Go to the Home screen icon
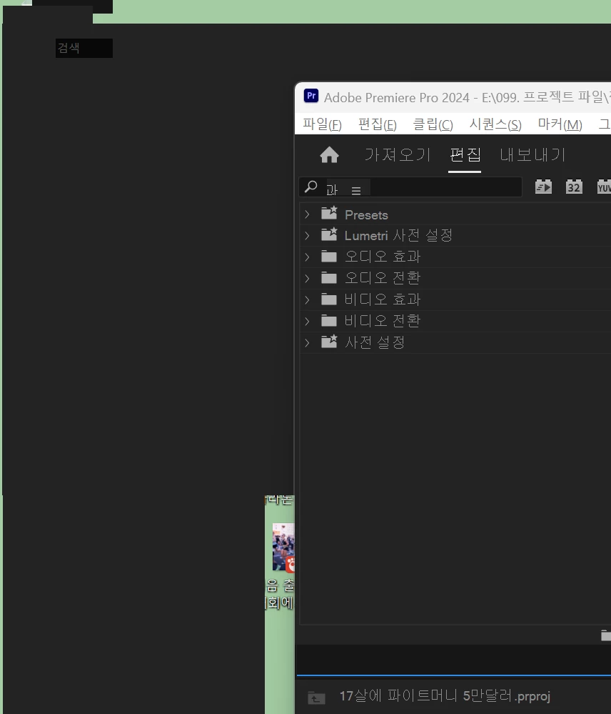The image size is (611, 714). (330, 155)
